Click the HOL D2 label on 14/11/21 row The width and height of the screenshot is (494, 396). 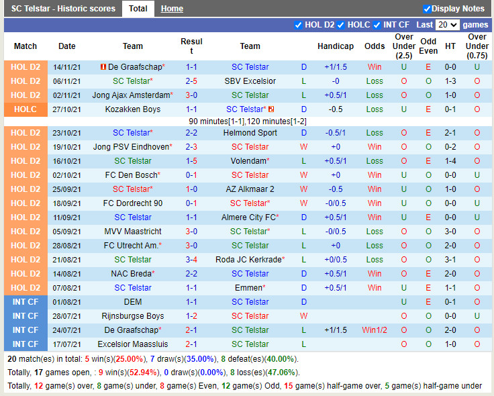[x=26, y=67]
